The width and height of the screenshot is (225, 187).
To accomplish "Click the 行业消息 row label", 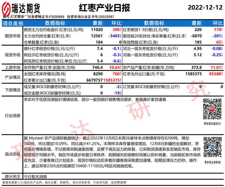I will pos(12,116).
